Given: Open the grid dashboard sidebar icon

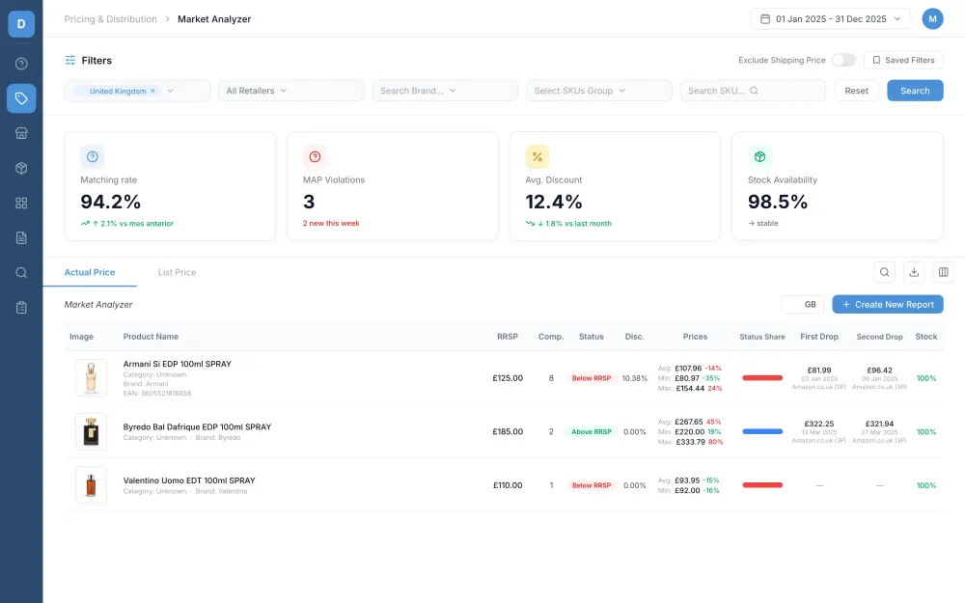Looking at the screenshot, I should click(21, 203).
